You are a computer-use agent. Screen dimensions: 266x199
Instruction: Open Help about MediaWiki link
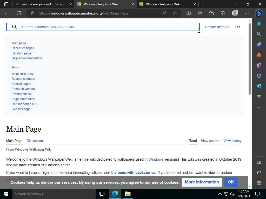pyautogui.click(x=27, y=58)
